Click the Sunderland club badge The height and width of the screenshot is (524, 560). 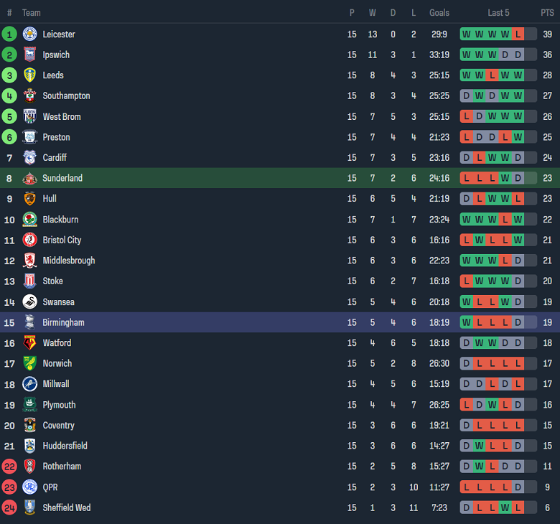coord(29,178)
